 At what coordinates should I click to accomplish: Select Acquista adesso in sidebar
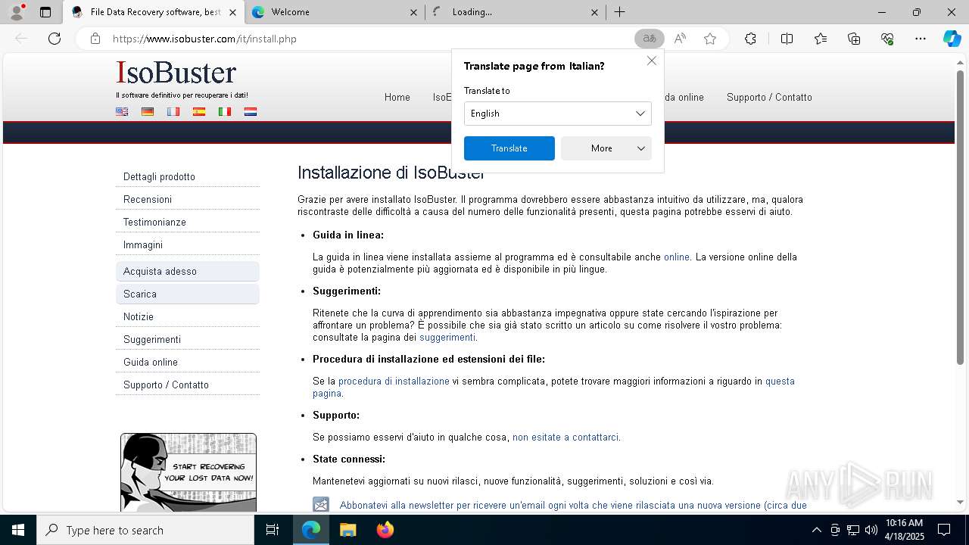(188, 271)
